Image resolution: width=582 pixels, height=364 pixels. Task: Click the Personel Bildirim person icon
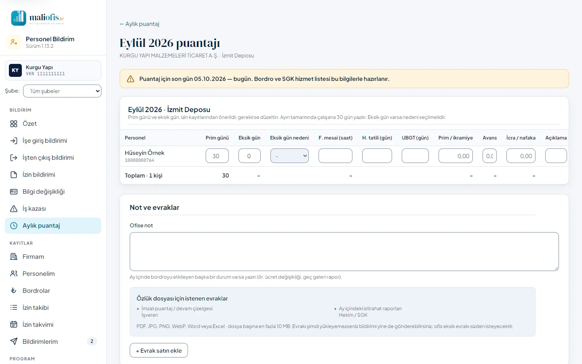coord(14,42)
